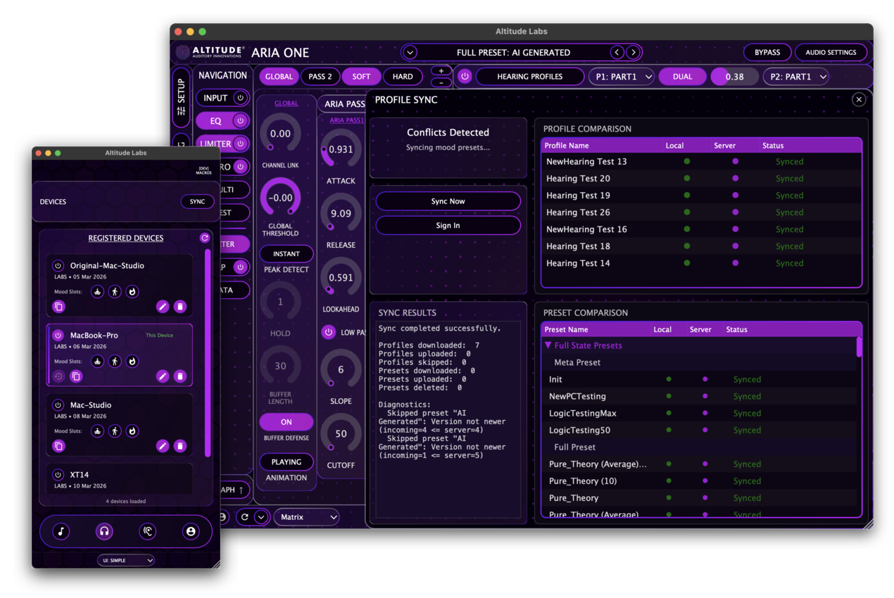
Task: Open the music note tab in bottom bar
Action: tap(61, 532)
